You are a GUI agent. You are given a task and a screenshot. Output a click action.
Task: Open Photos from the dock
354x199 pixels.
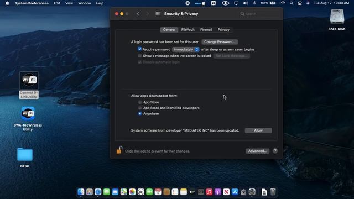[x=132, y=192]
